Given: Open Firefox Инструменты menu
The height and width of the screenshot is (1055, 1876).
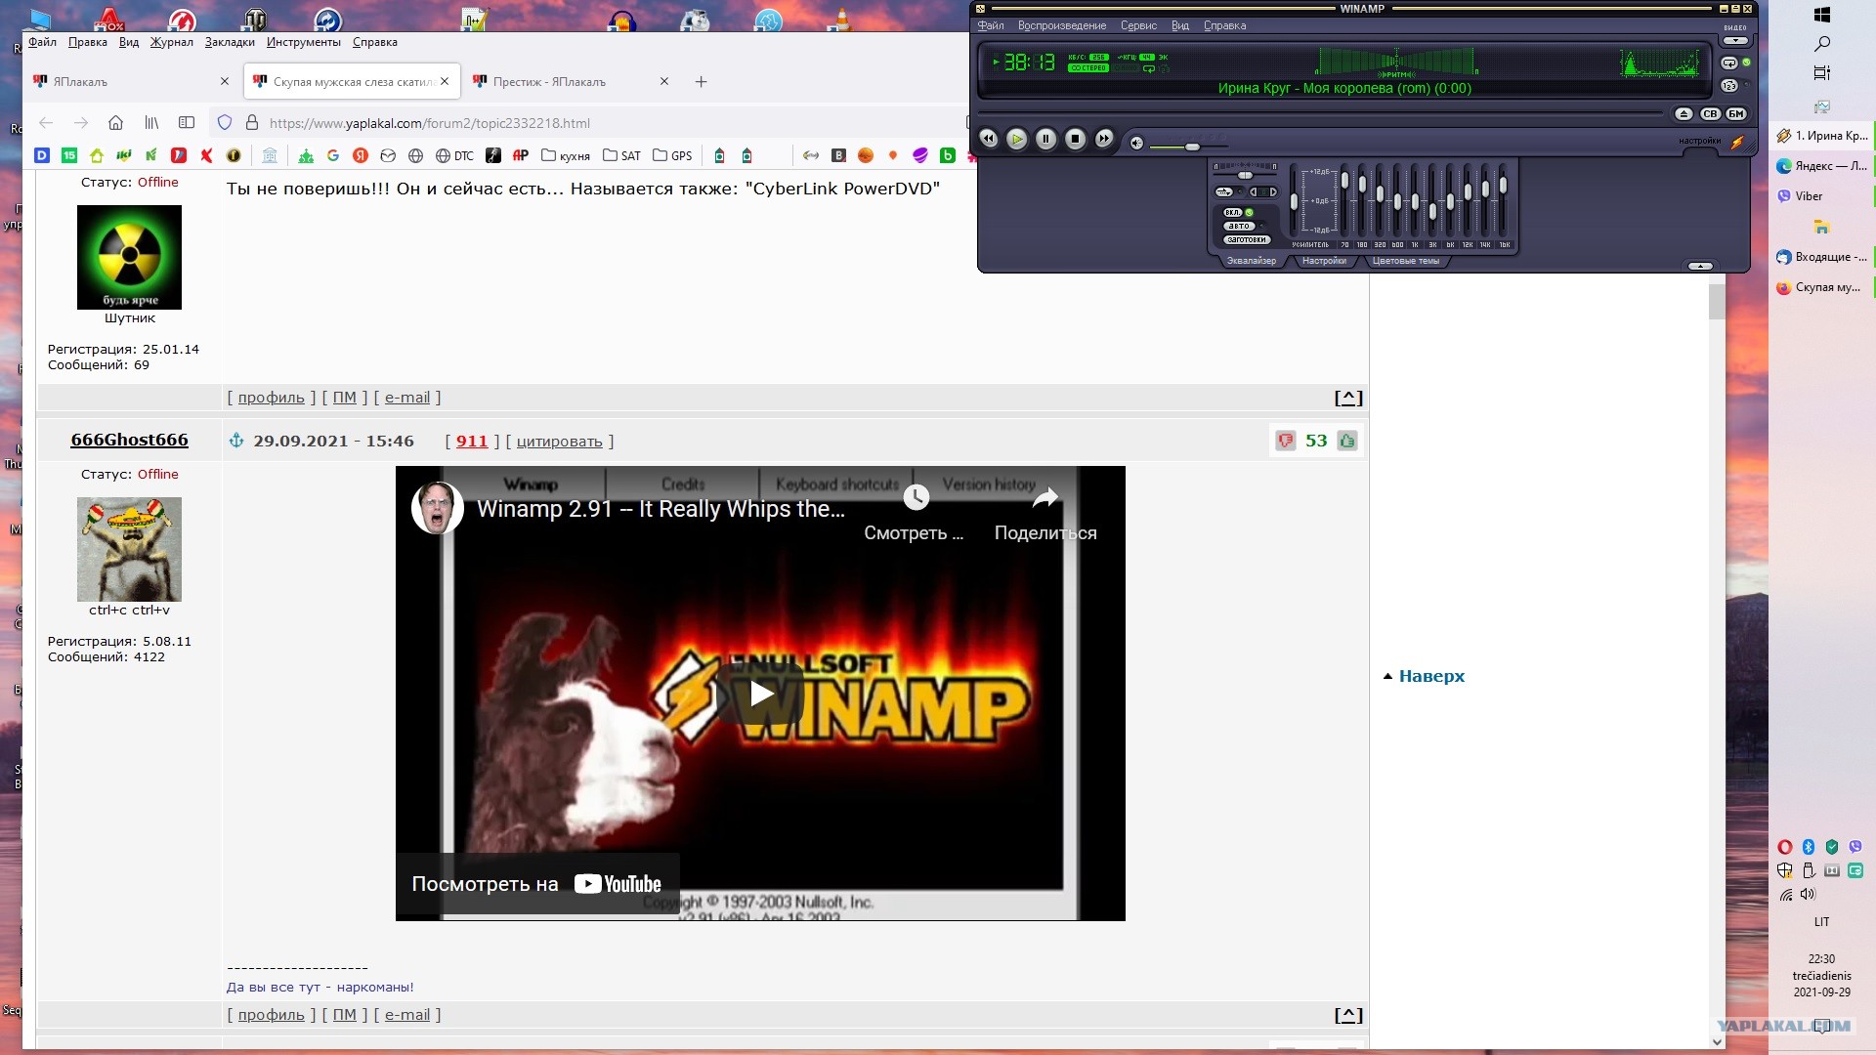Looking at the screenshot, I should [304, 42].
